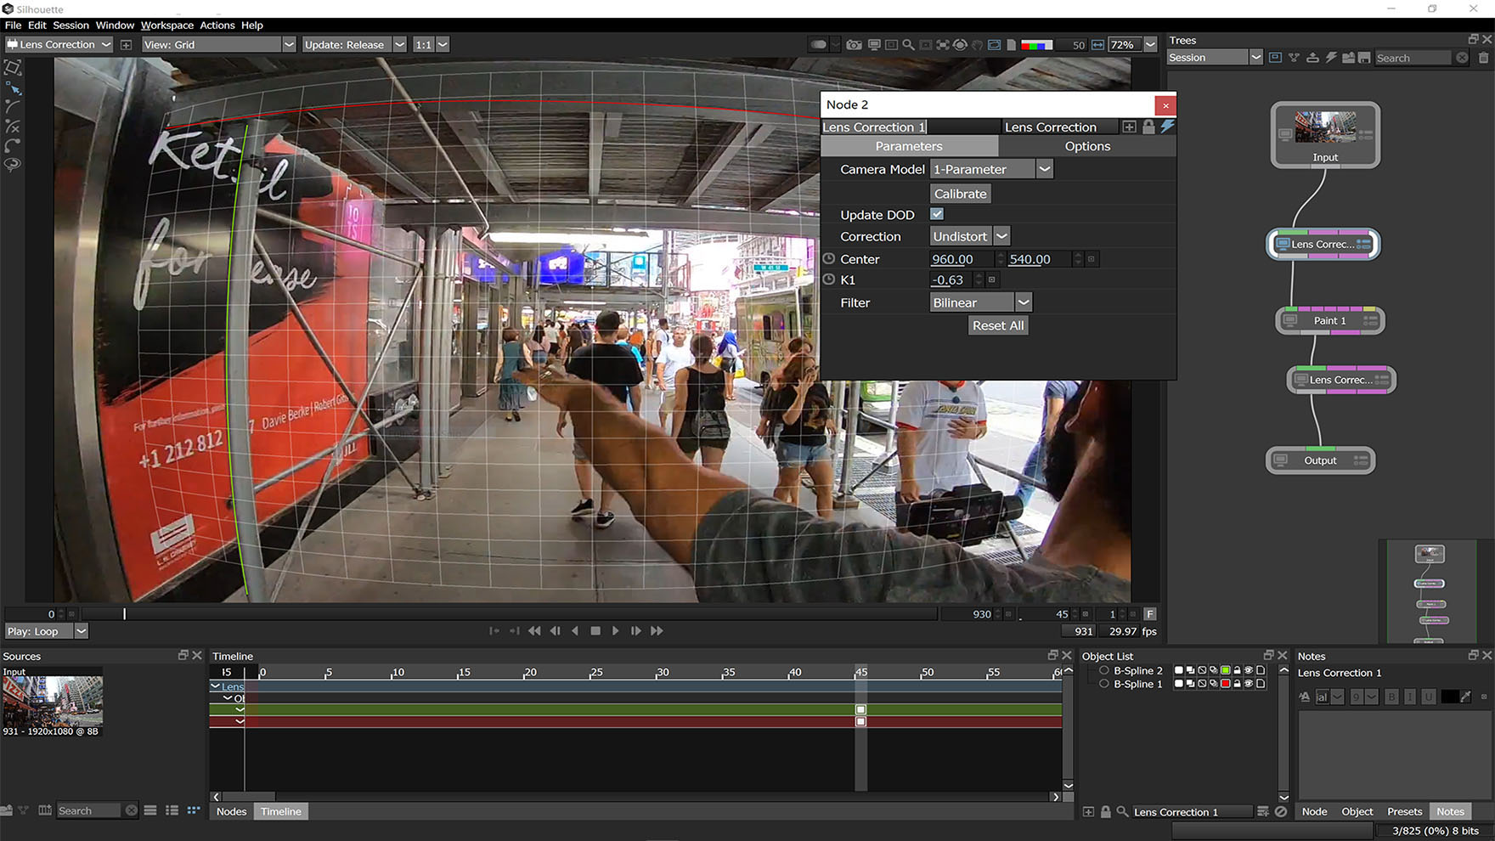
Task: Uncheck the Update DOD checkbox
Action: (x=937, y=214)
